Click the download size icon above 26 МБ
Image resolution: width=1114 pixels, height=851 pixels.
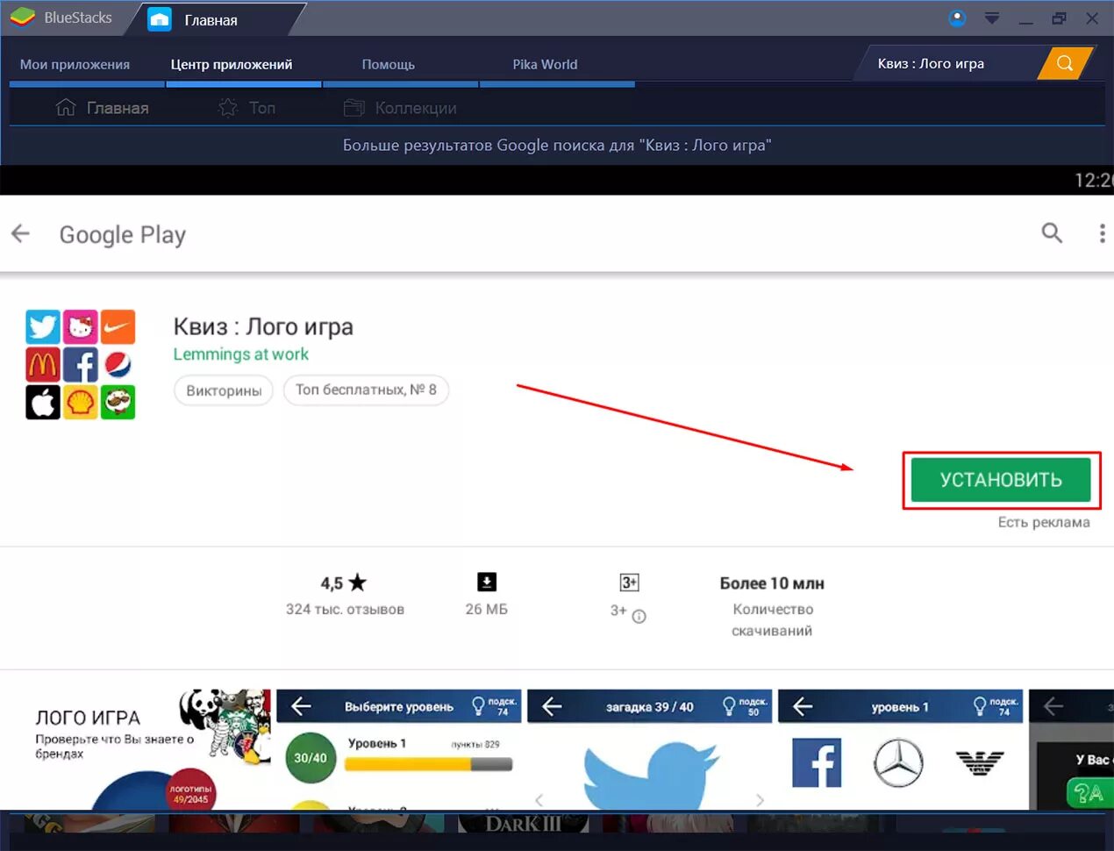point(487,582)
